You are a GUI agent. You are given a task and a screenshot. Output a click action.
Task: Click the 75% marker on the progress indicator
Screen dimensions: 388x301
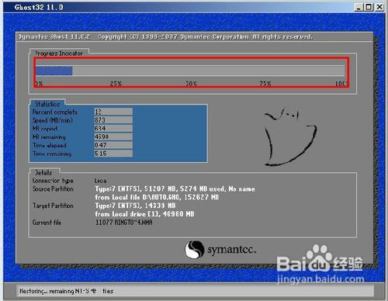coord(265,84)
